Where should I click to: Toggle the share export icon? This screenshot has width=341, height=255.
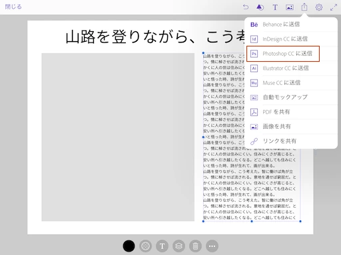pyautogui.click(x=304, y=7)
